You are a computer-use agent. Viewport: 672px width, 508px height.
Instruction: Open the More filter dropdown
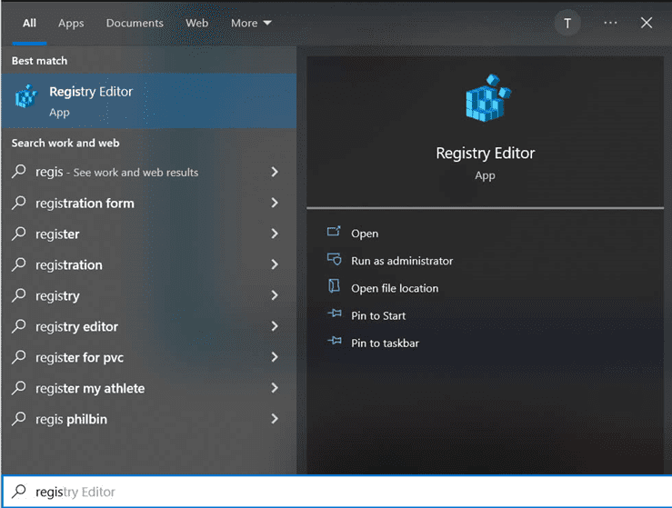251,23
